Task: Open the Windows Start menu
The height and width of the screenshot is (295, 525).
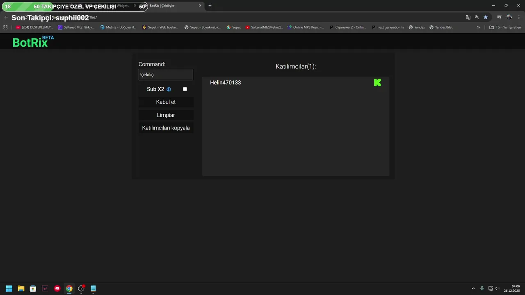Action: (9, 288)
